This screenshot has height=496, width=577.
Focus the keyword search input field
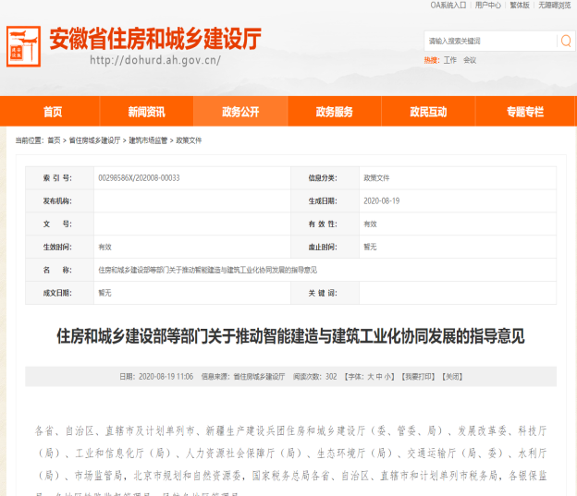tap(490, 41)
